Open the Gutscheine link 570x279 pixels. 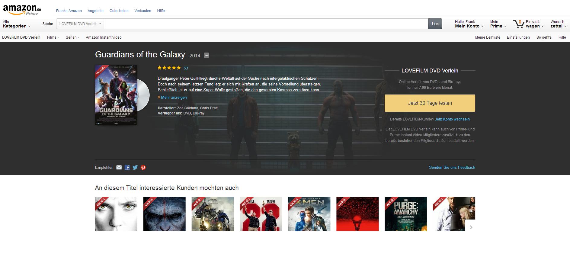[119, 11]
